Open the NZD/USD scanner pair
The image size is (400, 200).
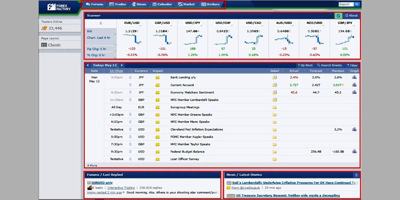[x=314, y=23]
